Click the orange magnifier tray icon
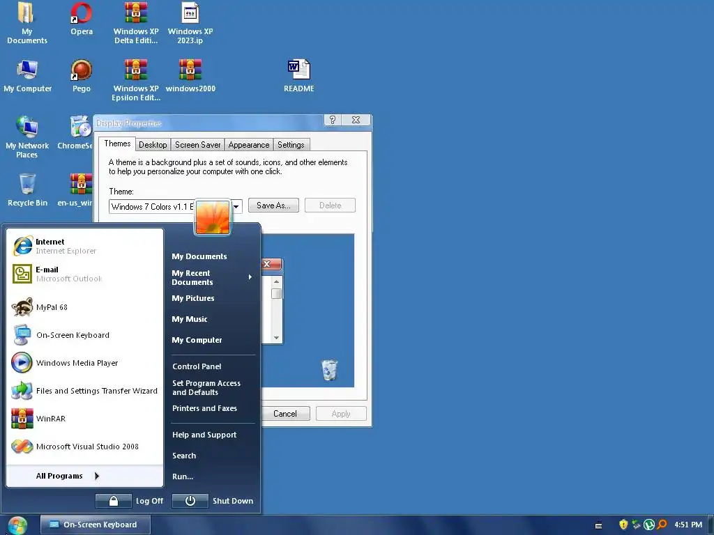 pos(662,525)
